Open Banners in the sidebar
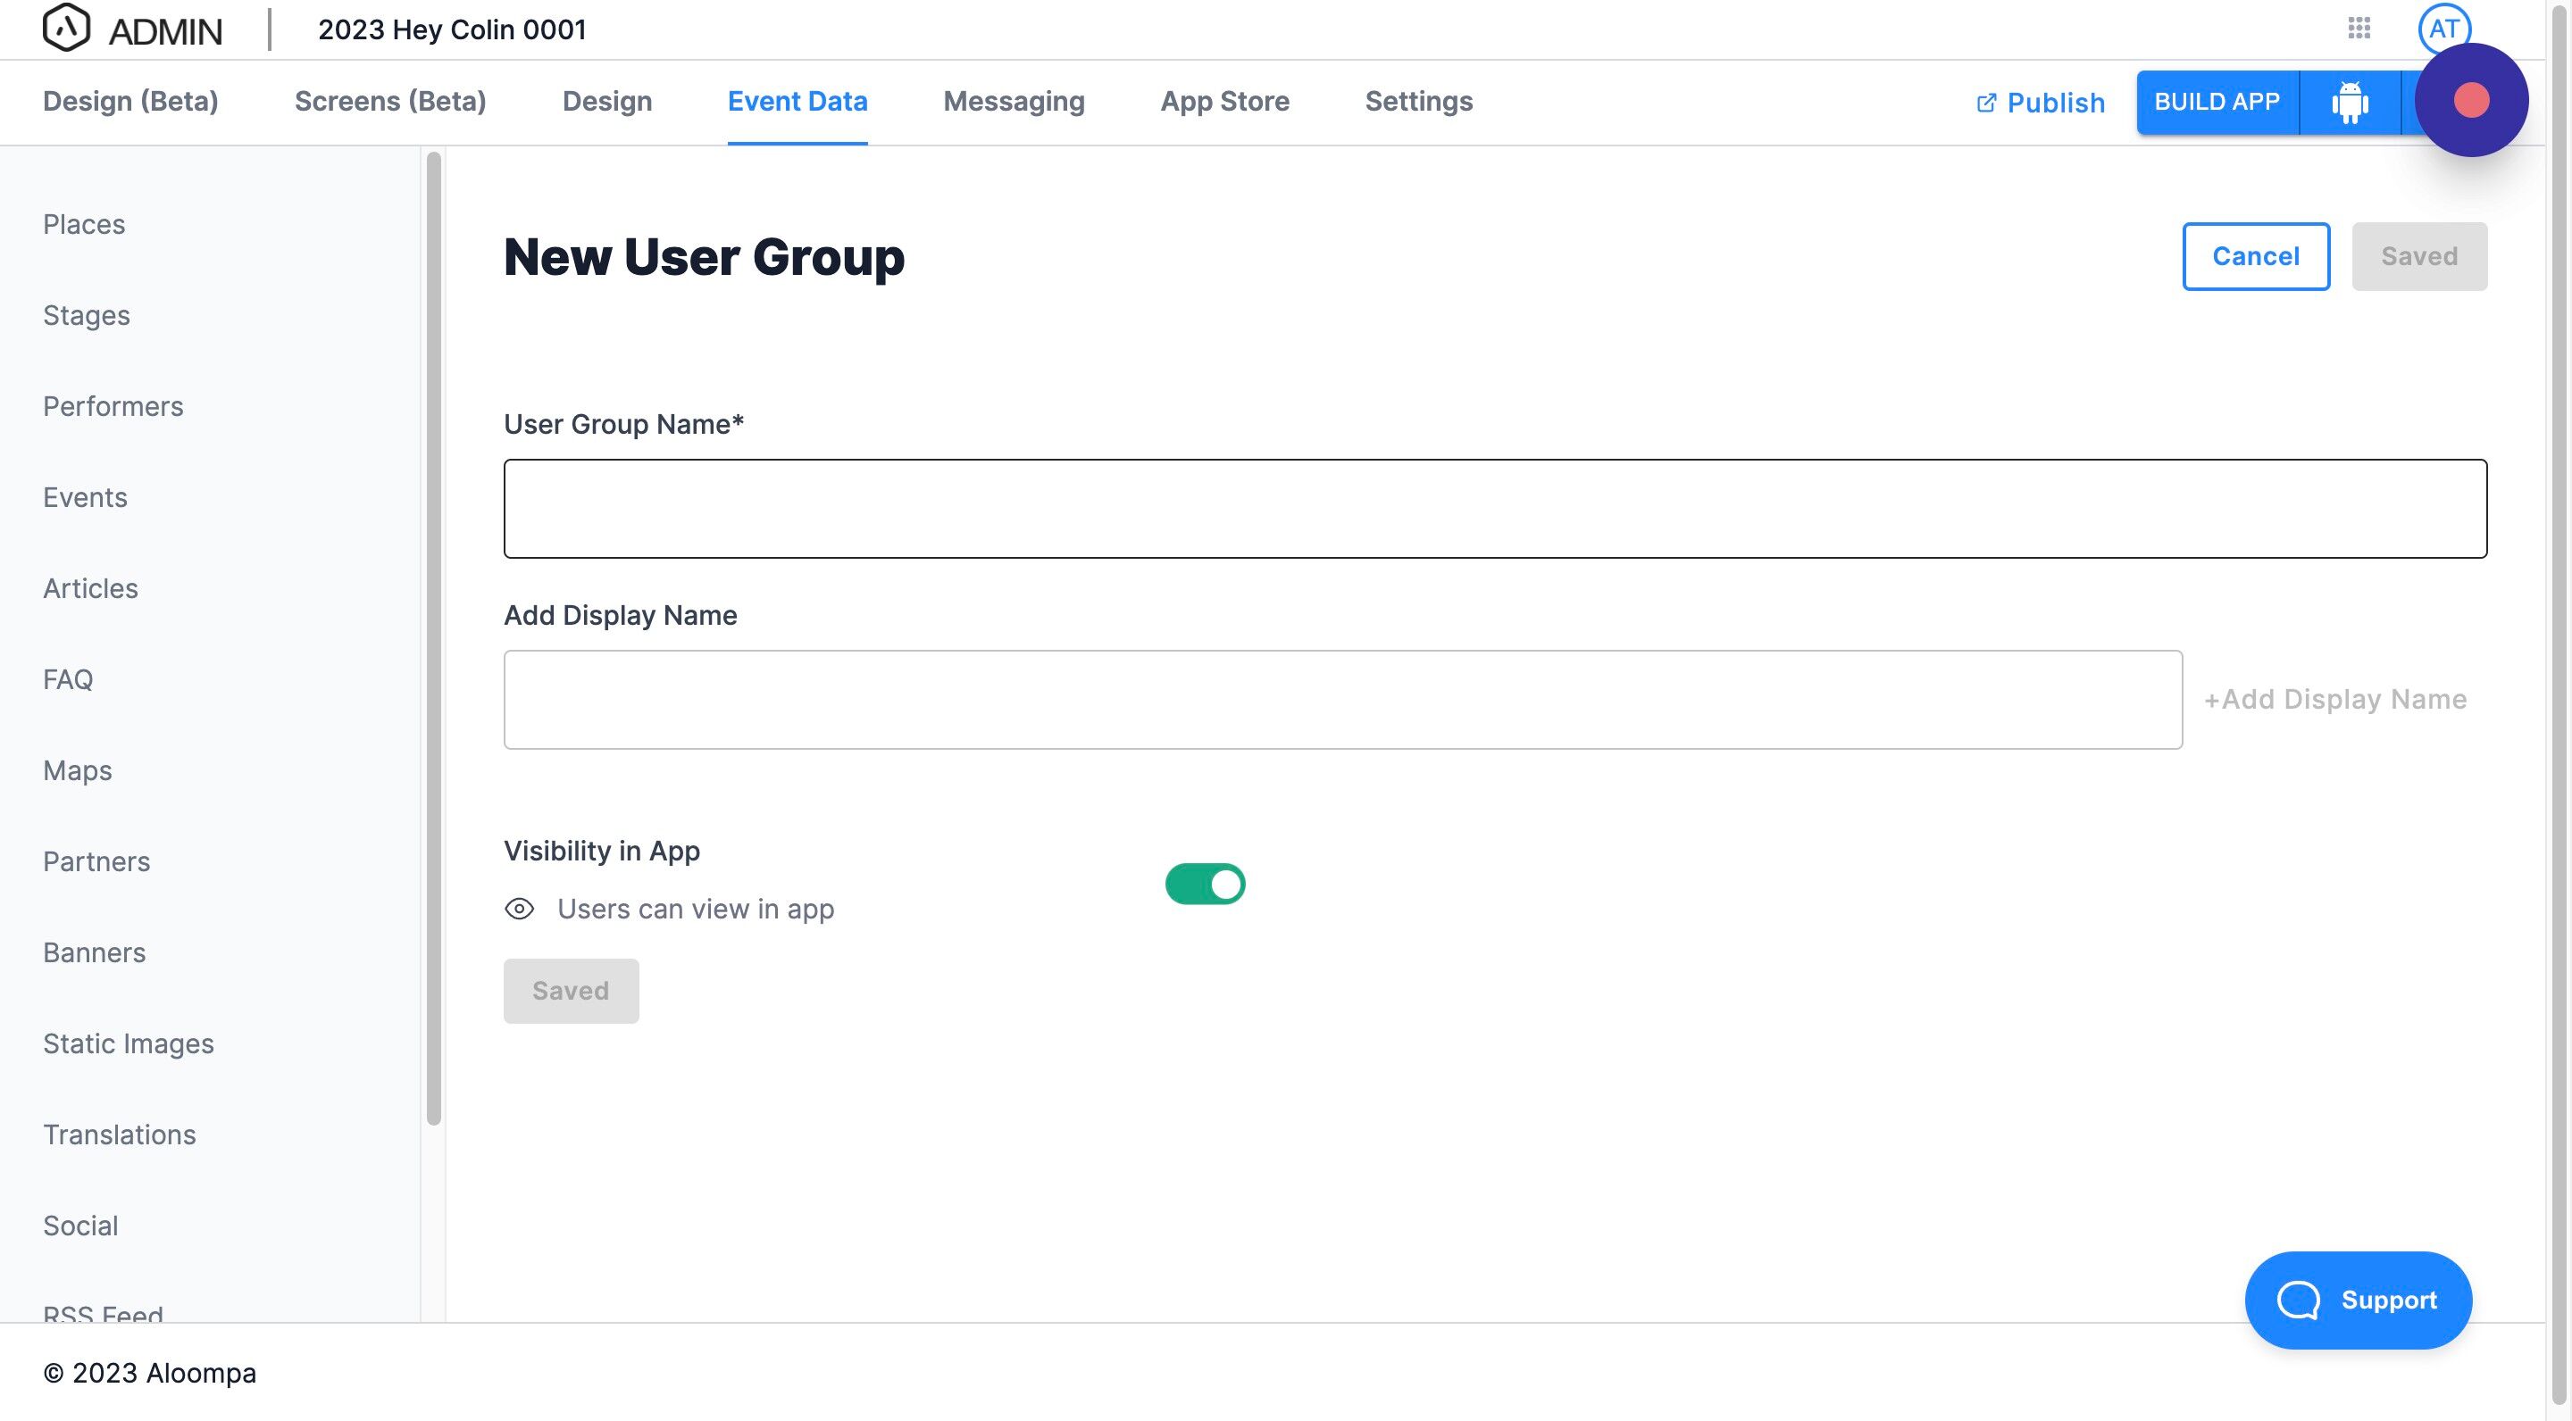This screenshot has height=1421, width=2572. 94,952
